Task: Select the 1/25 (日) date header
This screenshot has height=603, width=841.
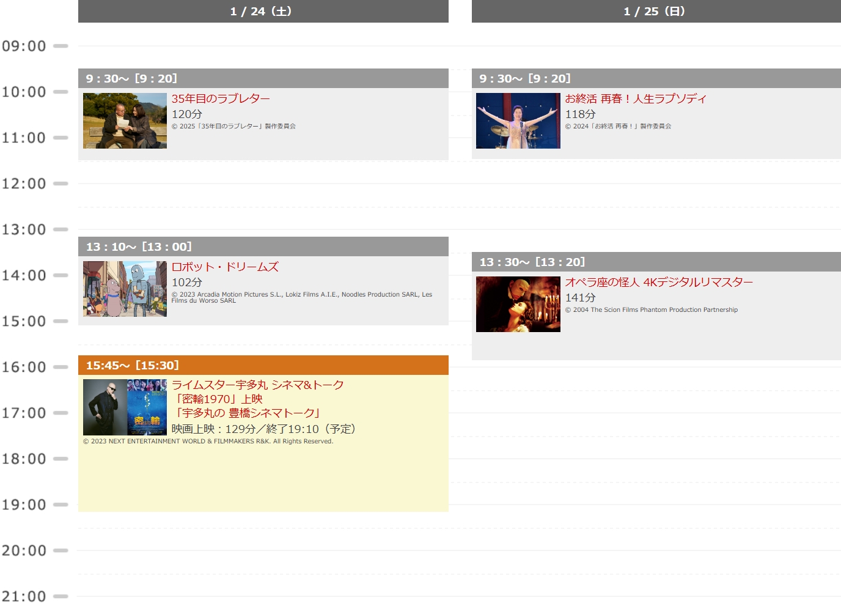Action: pyautogui.click(x=656, y=12)
